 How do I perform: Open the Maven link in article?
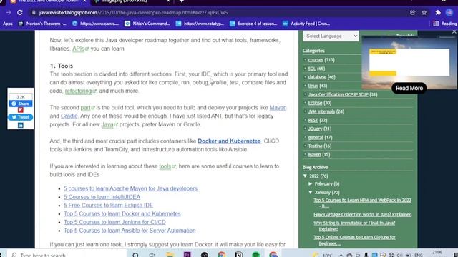pos(278,108)
